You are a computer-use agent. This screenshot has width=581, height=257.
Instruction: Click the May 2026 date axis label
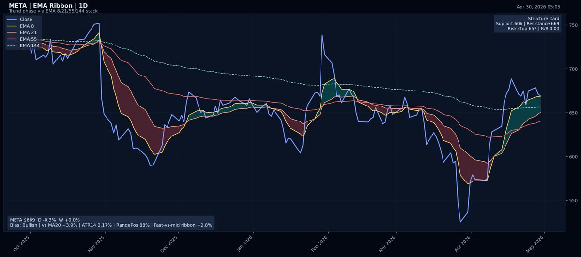(535, 244)
